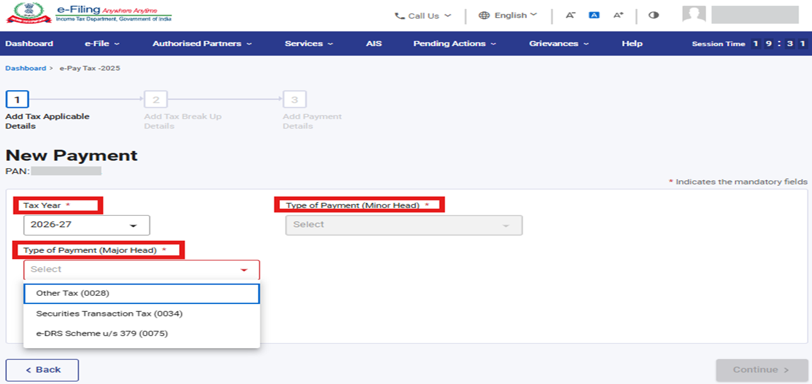
Task: Click the user profile avatar icon
Action: 694,15
